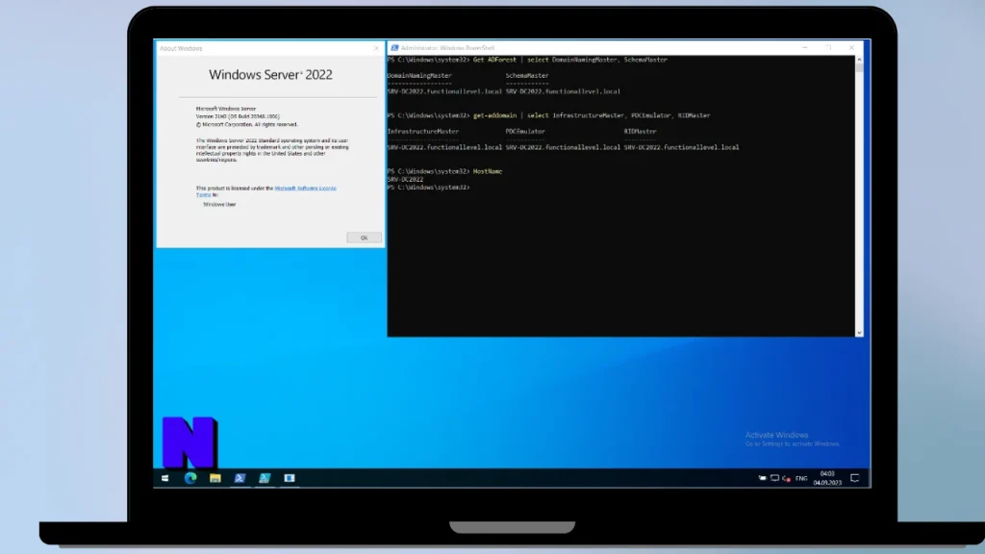Click the last empty PowerShell prompt line
Viewport: 985px width, 554px height.
click(x=429, y=188)
